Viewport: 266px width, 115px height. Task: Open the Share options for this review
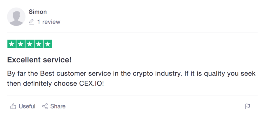click(58, 106)
